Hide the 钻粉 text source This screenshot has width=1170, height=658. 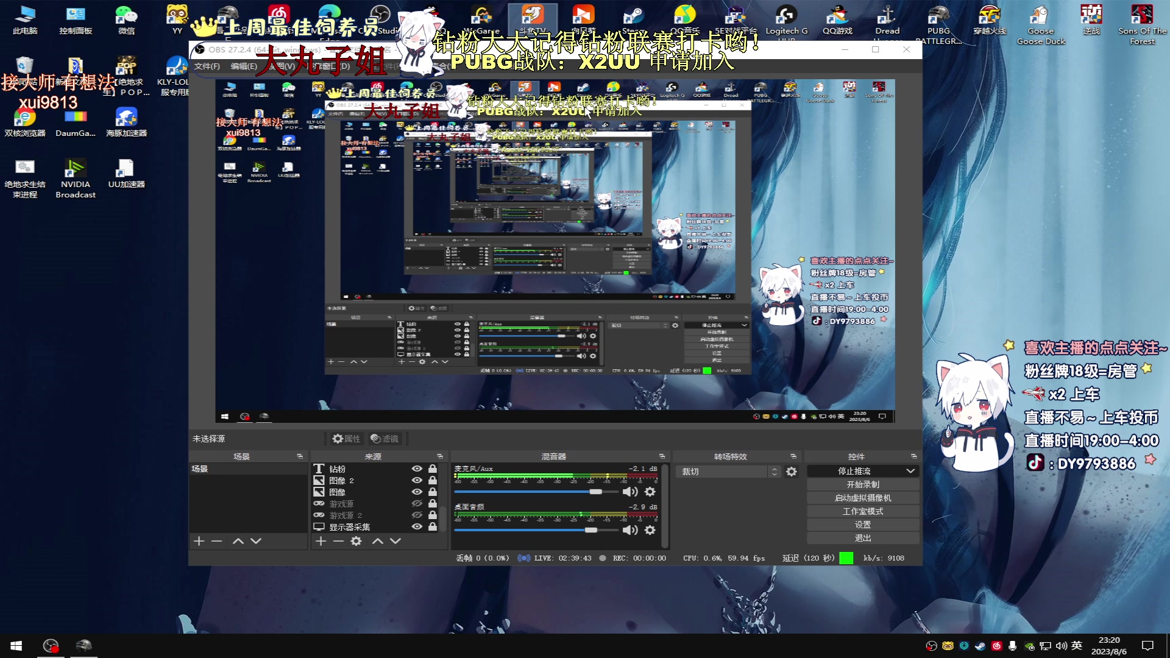point(417,469)
